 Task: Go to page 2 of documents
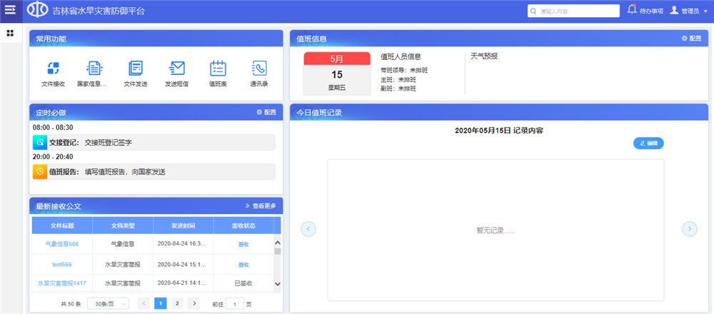point(177,303)
